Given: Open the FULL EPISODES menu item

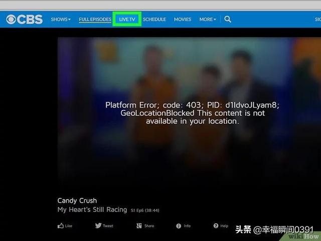Looking at the screenshot, I should click(x=95, y=20).
